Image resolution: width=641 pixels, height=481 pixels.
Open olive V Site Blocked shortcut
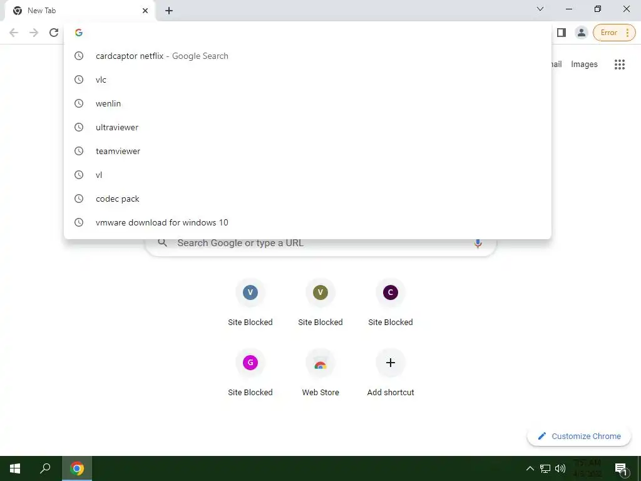point(320,303)
